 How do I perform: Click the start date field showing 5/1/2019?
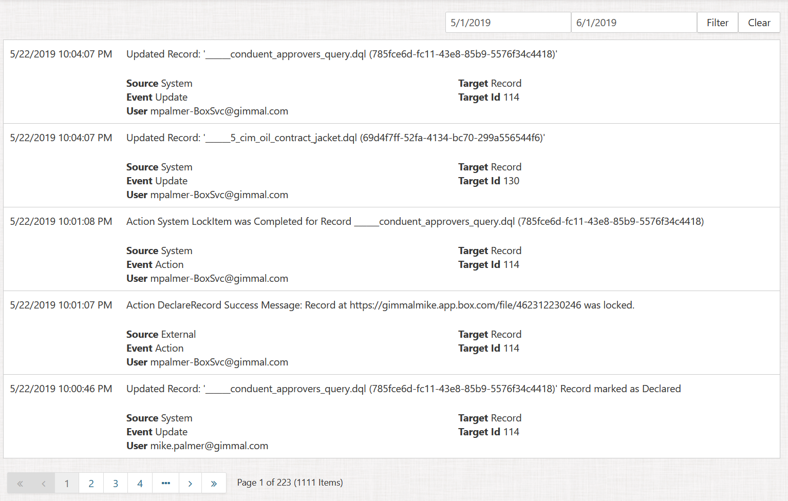508,23
